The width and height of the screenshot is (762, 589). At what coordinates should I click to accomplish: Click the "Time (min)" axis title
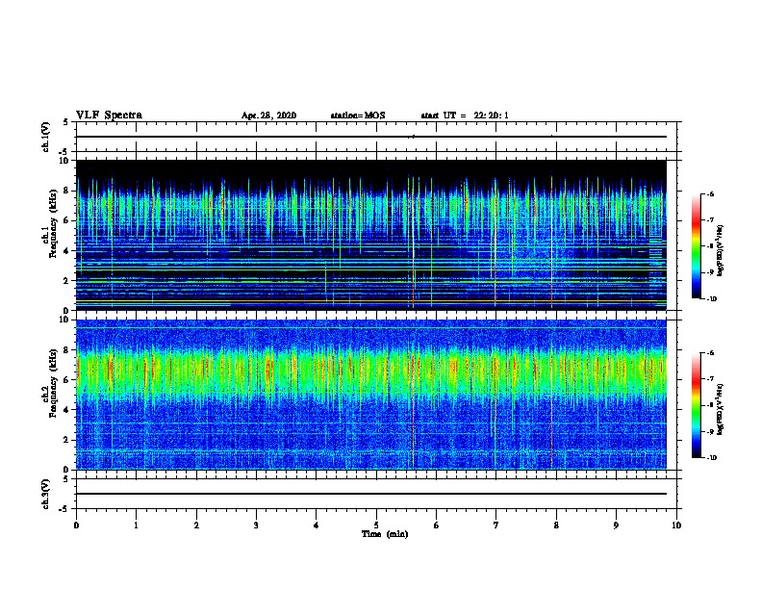385,534
